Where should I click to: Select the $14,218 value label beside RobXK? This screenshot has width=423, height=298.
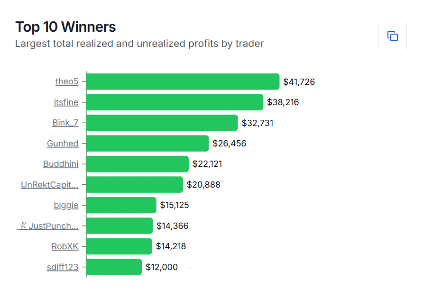pos(170,246)
